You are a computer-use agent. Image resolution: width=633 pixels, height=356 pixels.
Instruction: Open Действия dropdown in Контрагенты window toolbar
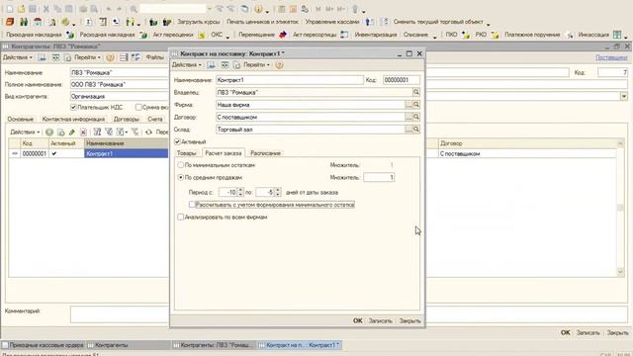[x=18, y=57]
